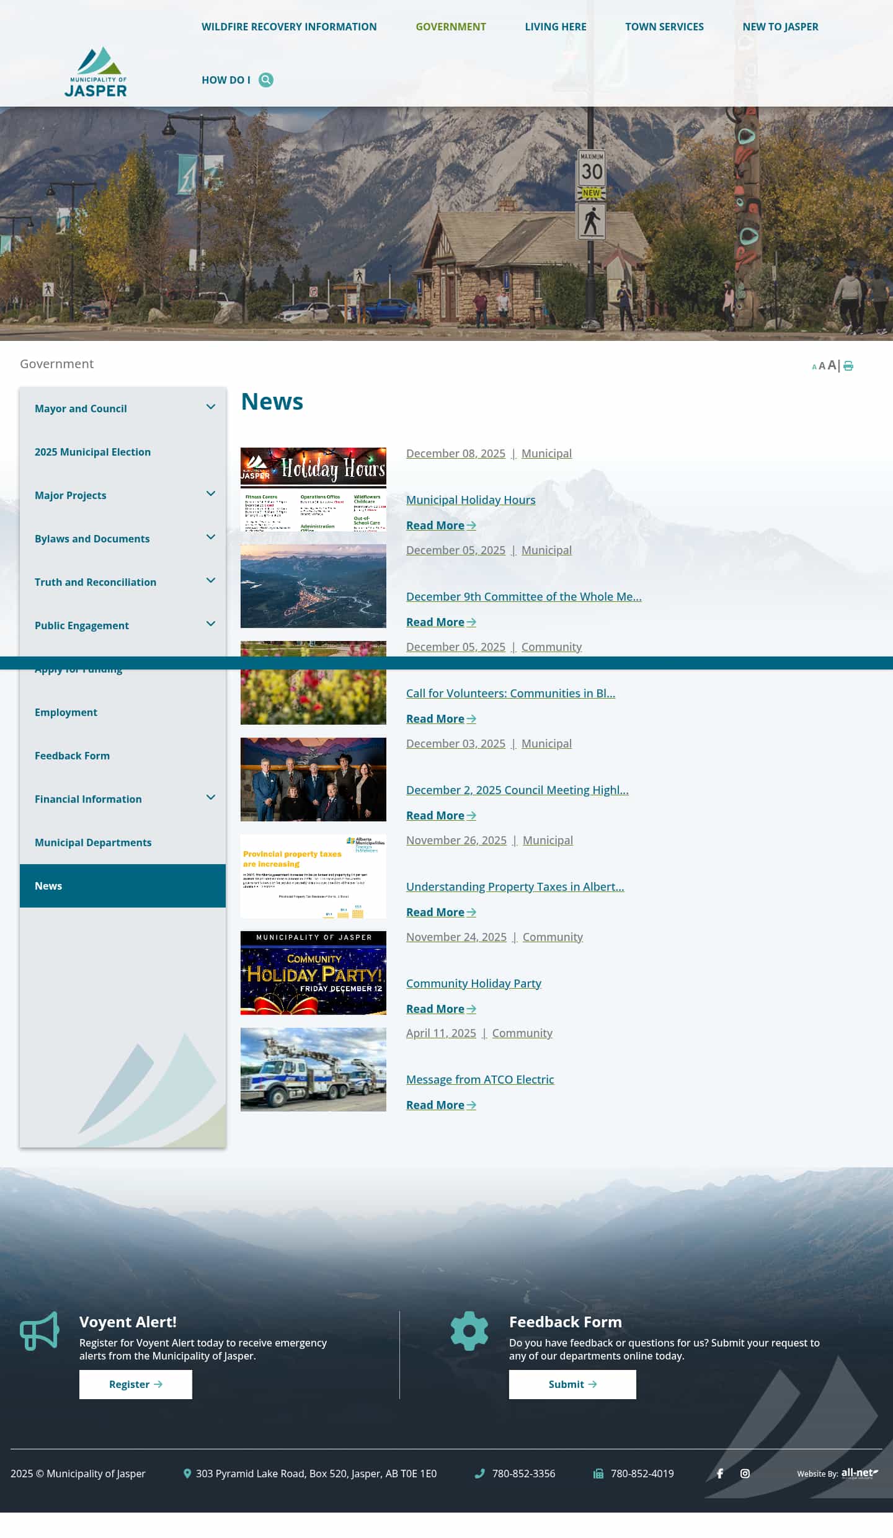Click the print page icon
The image size is (893, 1538).
[x=848, y=366]
